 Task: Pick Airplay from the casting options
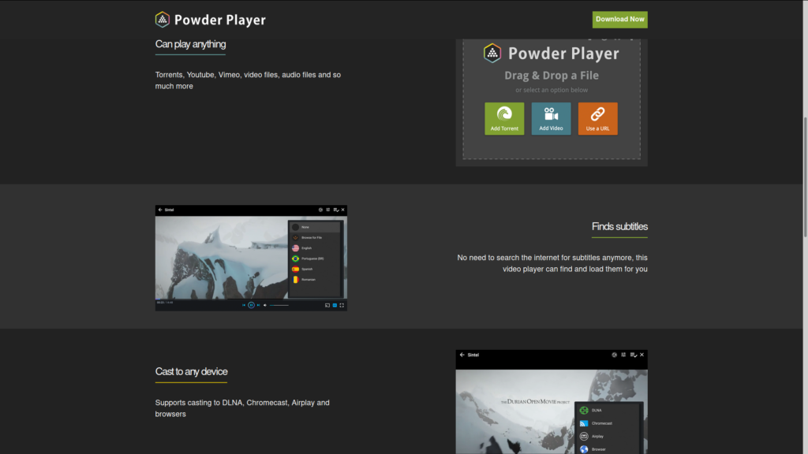click(x=597, y=437)
